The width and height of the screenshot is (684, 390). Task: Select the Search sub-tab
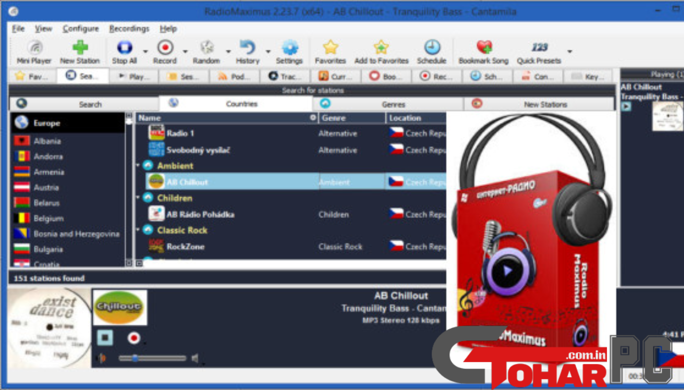click(x=84, y=104)
